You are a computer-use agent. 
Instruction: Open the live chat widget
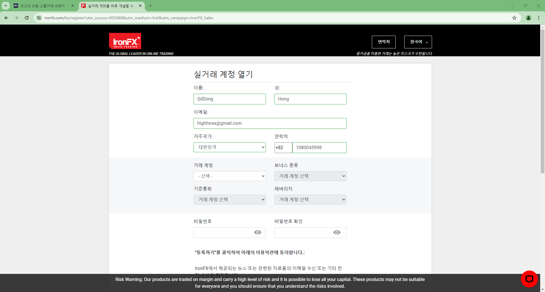click(x=529, y=279)
